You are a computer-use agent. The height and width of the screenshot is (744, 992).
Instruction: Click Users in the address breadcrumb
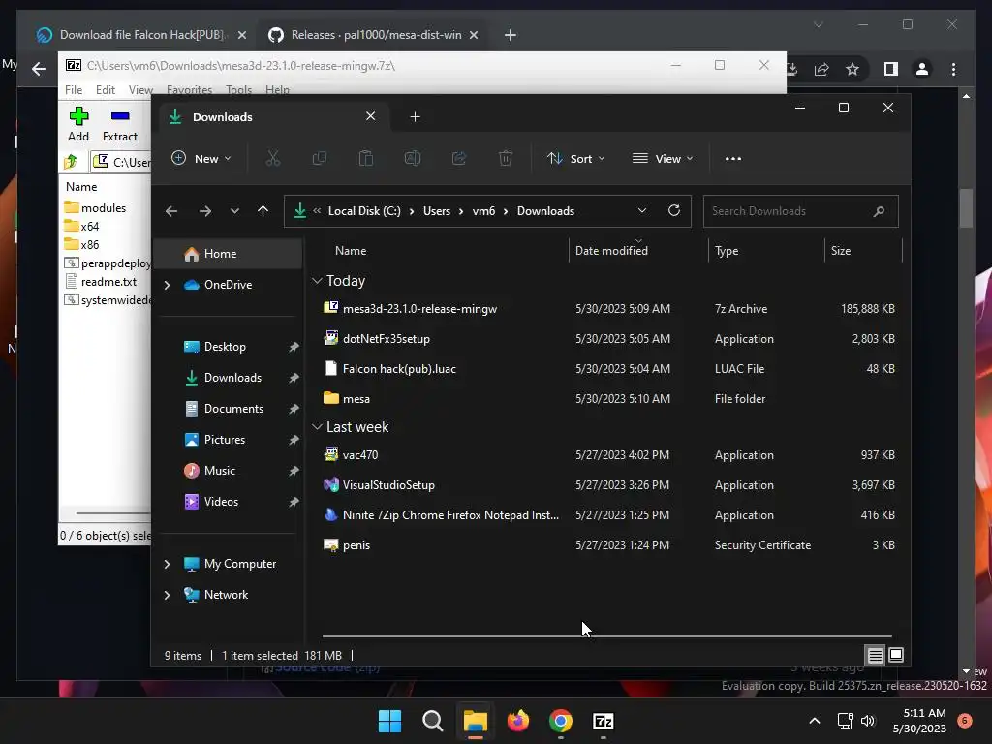click(x=437, y=211)
